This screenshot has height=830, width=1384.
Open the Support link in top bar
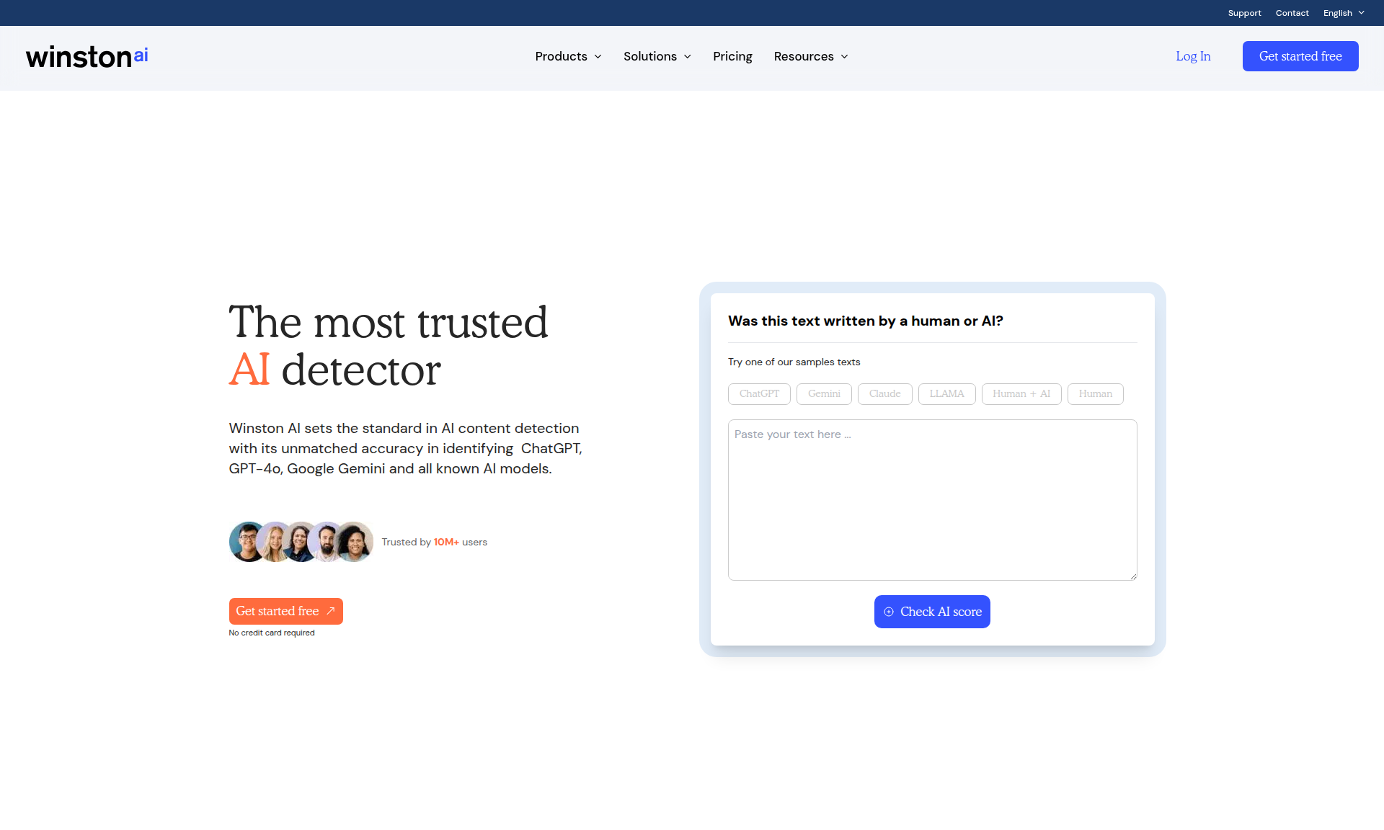[1244, 13]
